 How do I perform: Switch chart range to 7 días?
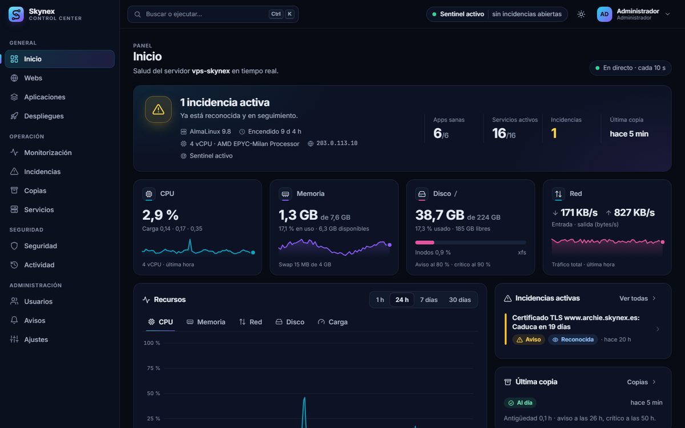(x=429, y=300)
